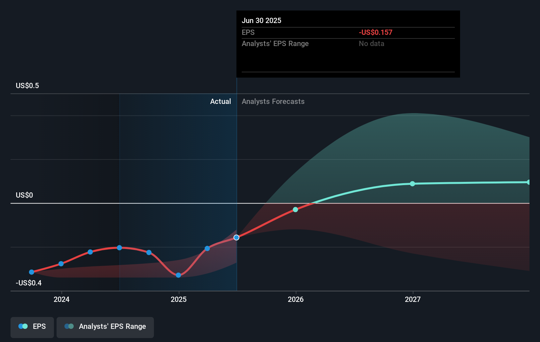The width and height of the screenshot is (540, 342).
Task: Click the Analysts' EPS Range legend label
Action: (112, 327)
